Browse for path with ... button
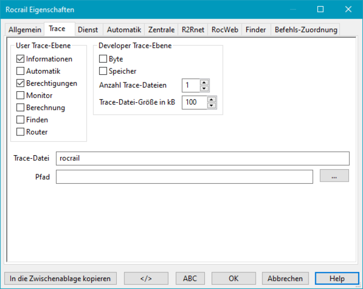363x289 pixels. (334, 175)
